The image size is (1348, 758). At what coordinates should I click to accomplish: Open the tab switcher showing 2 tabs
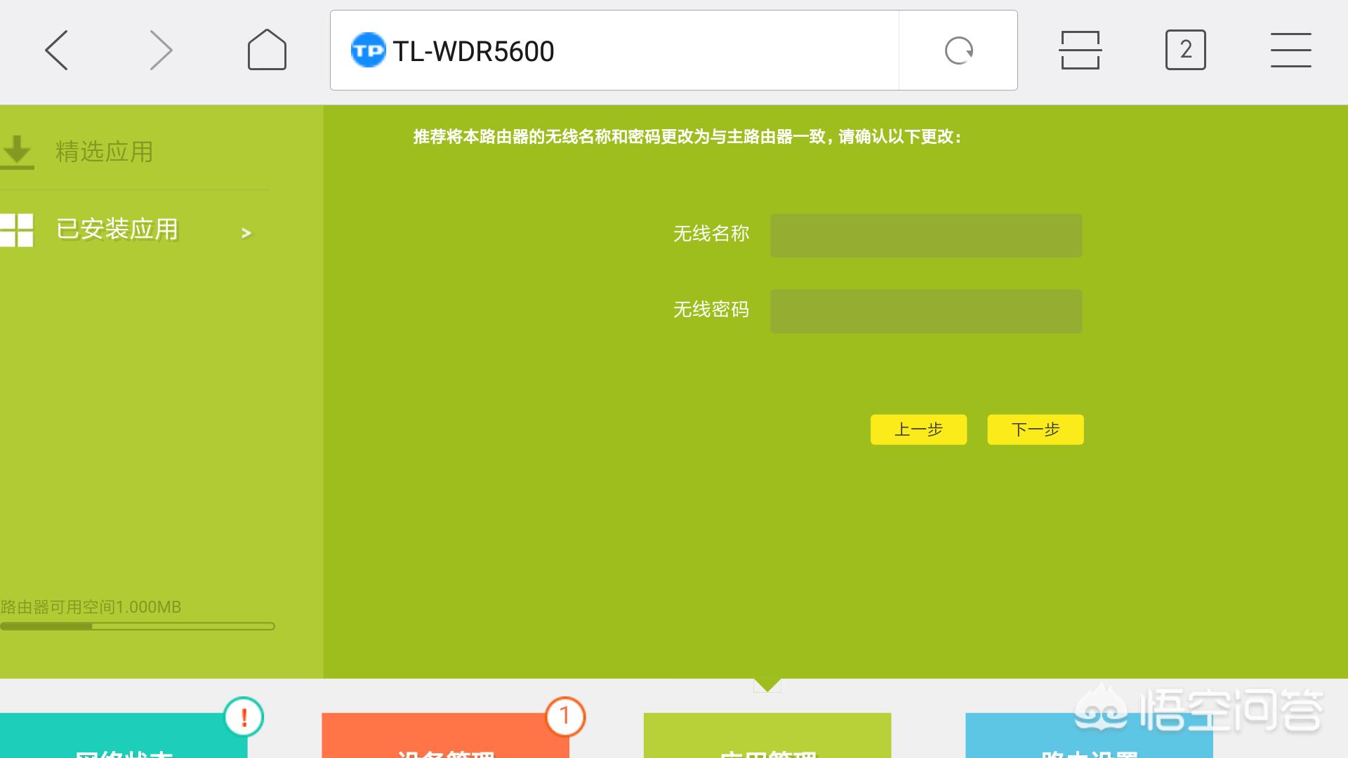pos(1186,50)
